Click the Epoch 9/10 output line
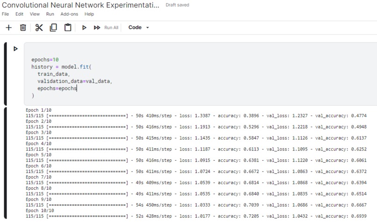 [x=39, y=200]
